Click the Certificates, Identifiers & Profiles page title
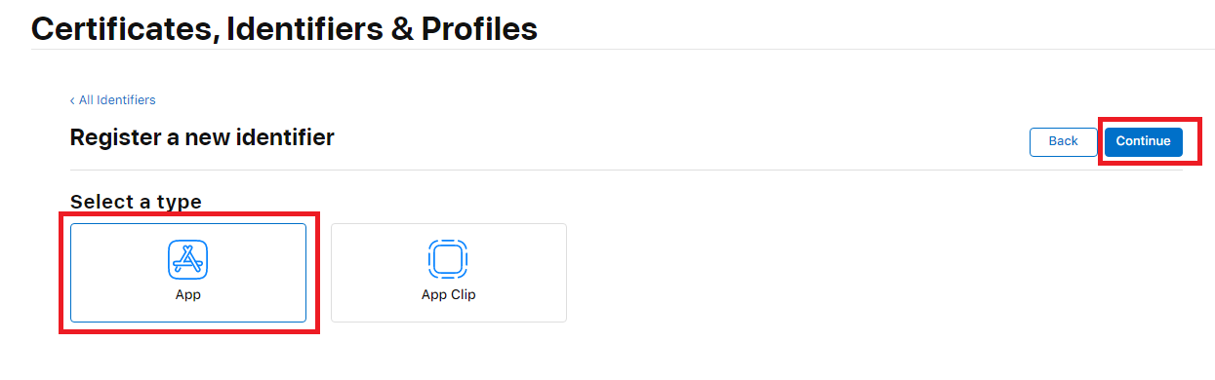The height and width of the screenshot is (380, 1215). pos(284,28)
